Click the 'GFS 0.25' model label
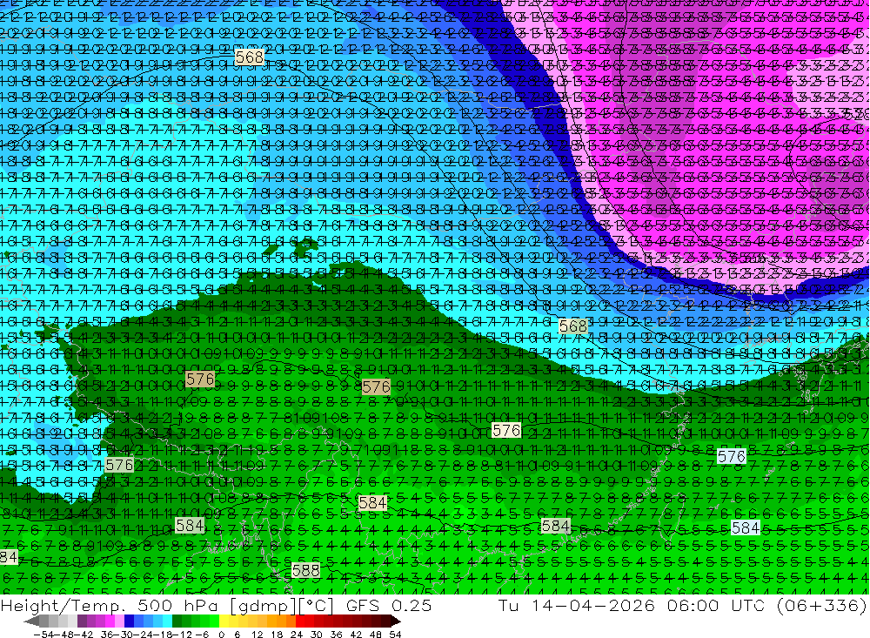The image size is (870, 638). coord(388,605)
